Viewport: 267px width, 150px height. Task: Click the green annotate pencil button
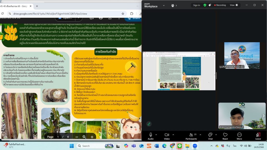[x=149, y=124]
